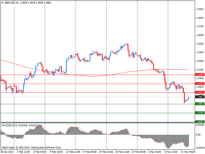Select the MACD(5,34,5) indicator label
The width and height of the screenshot is (205, 154).
[x=9, y=126]
